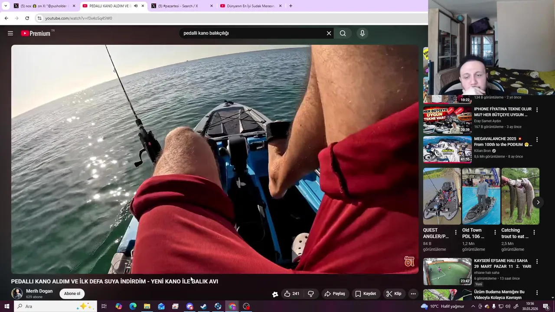Open options for IPHONE FİYATINA TEKNE video
The image size is (555, 312).
click(537, 110)
